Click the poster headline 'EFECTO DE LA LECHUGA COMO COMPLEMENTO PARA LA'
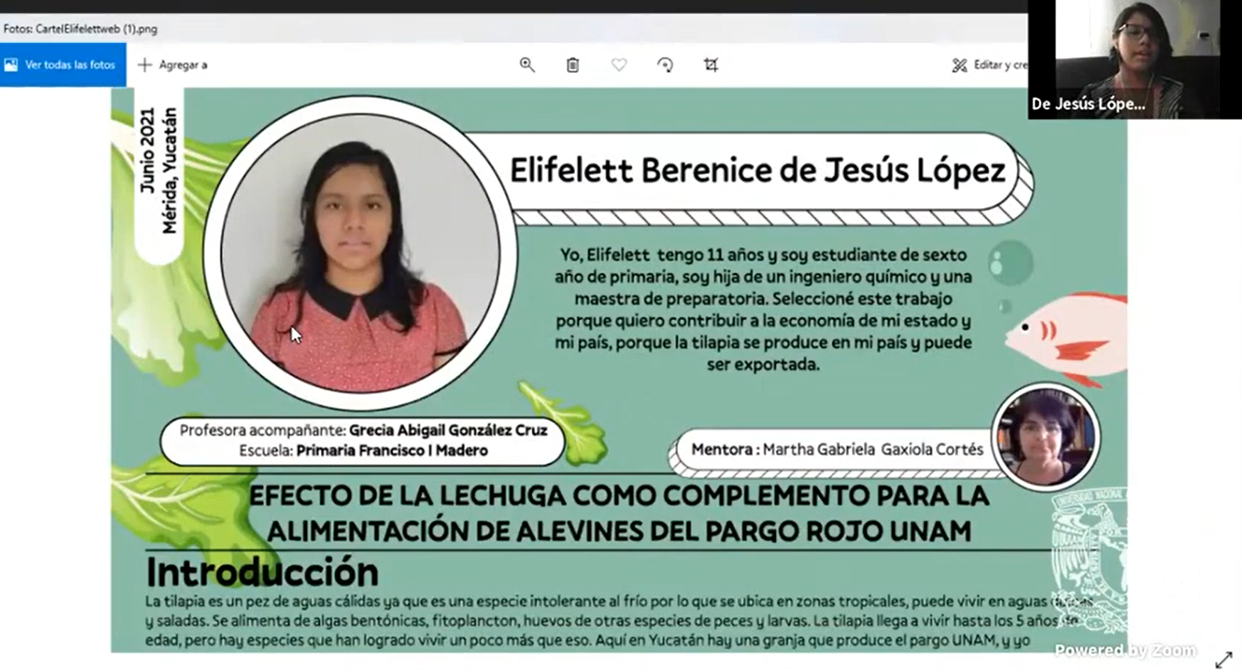 [619, 495]
